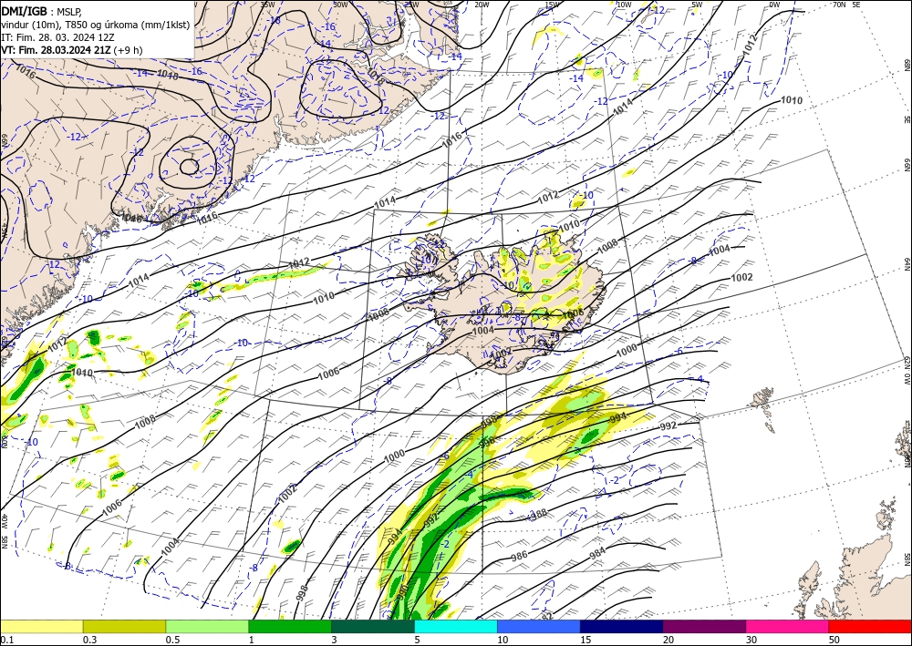
Task: Click the light green 0.5 mm legend swatch
Action: 207,626
